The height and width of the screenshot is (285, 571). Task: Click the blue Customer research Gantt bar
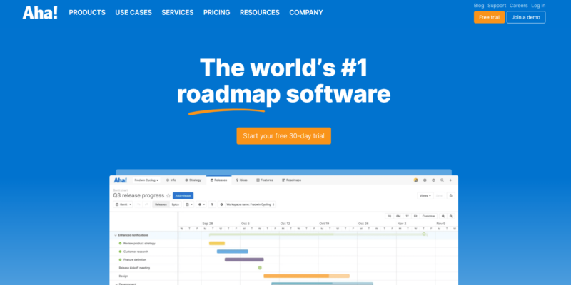click(233, 252)
